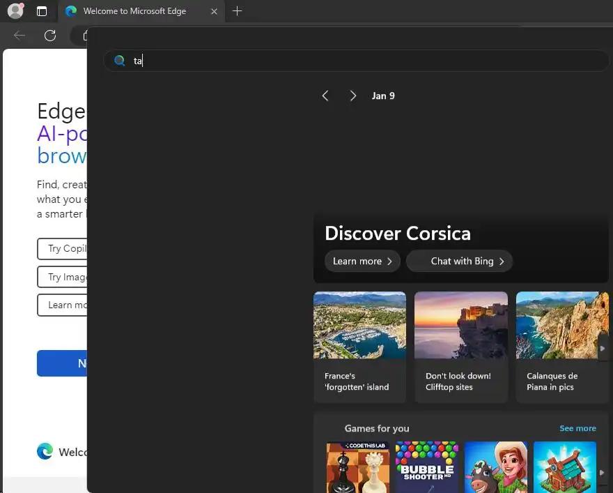Click the Bing search magnifier icon
Screen dimensions: 613x493
point(120,61)
